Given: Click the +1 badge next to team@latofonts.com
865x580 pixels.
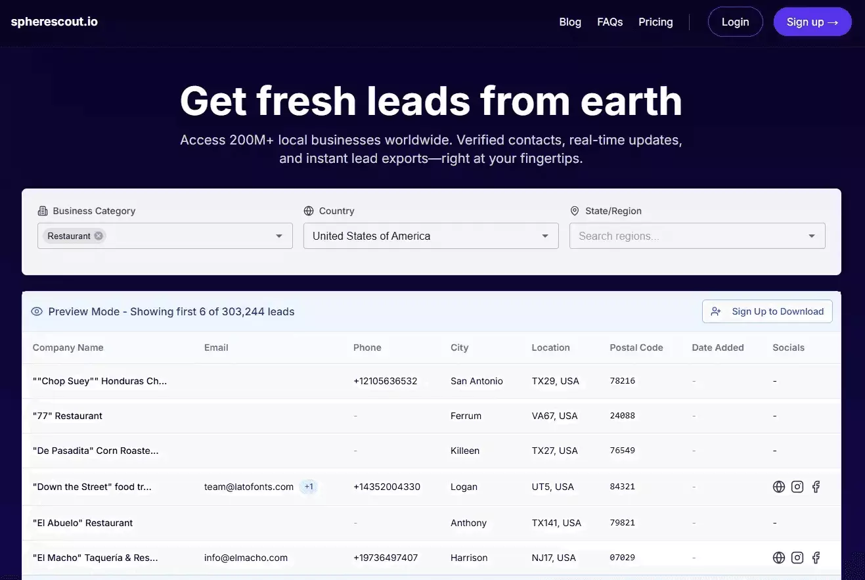Looking at the screenshot, I should [x=309, y=486].
